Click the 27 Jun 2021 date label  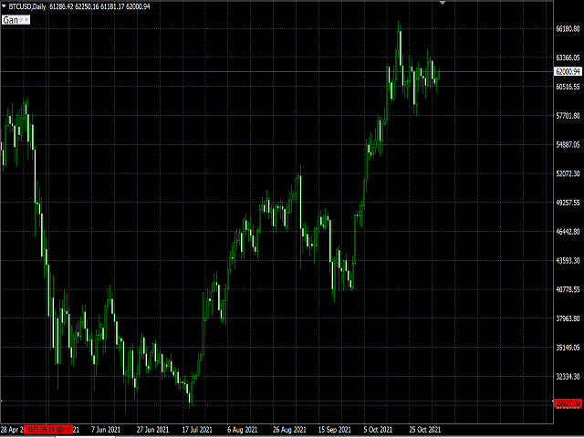pos(152,430)
